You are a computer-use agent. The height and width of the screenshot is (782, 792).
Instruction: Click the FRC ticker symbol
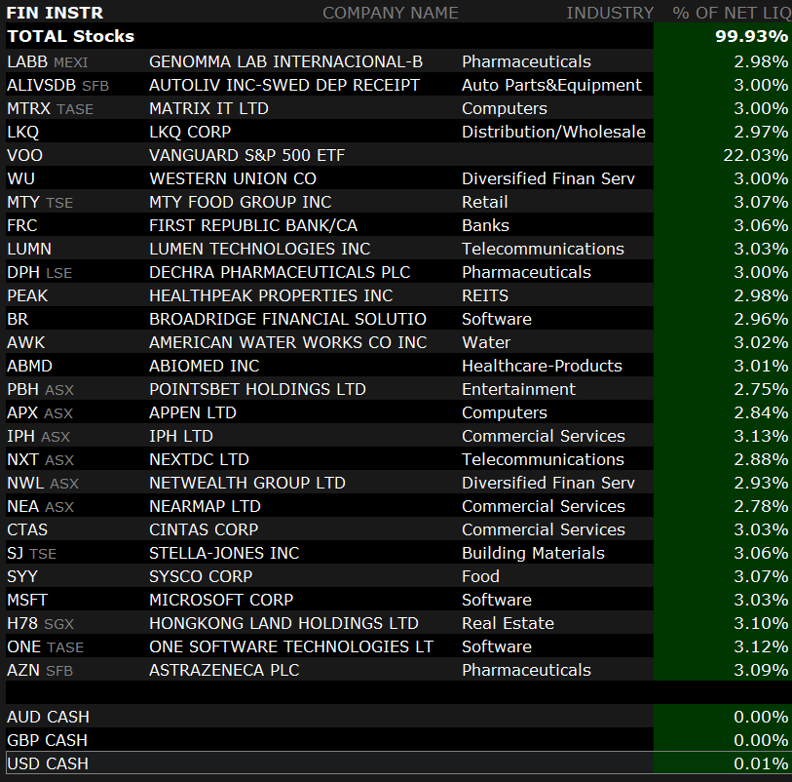click(22, 225)
